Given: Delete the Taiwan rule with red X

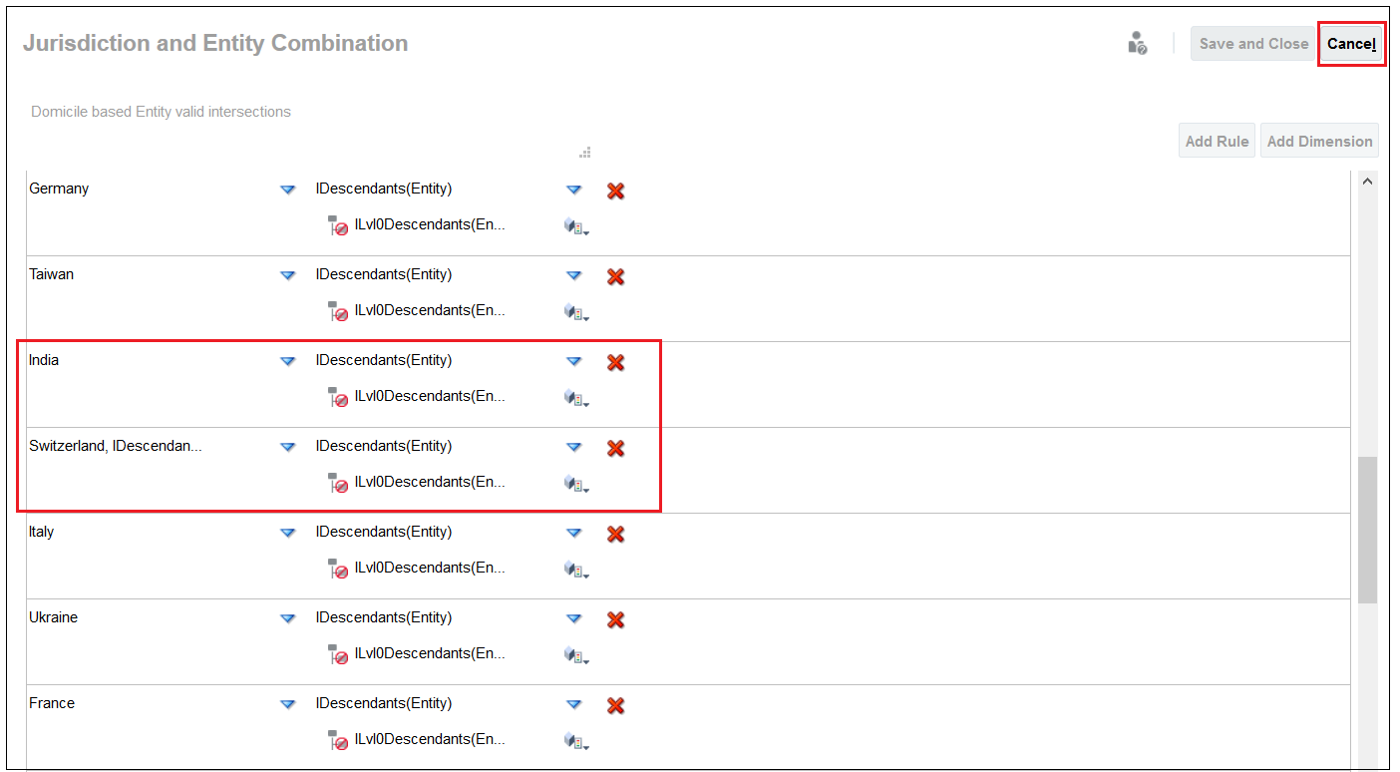Looking at the screenshot, I should coord(615,276).
